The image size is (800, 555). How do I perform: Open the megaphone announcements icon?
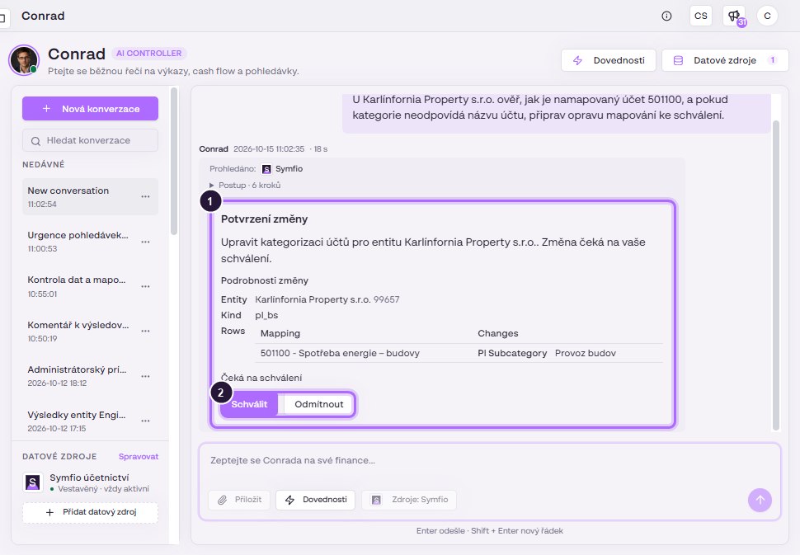(x=734, y=16)
